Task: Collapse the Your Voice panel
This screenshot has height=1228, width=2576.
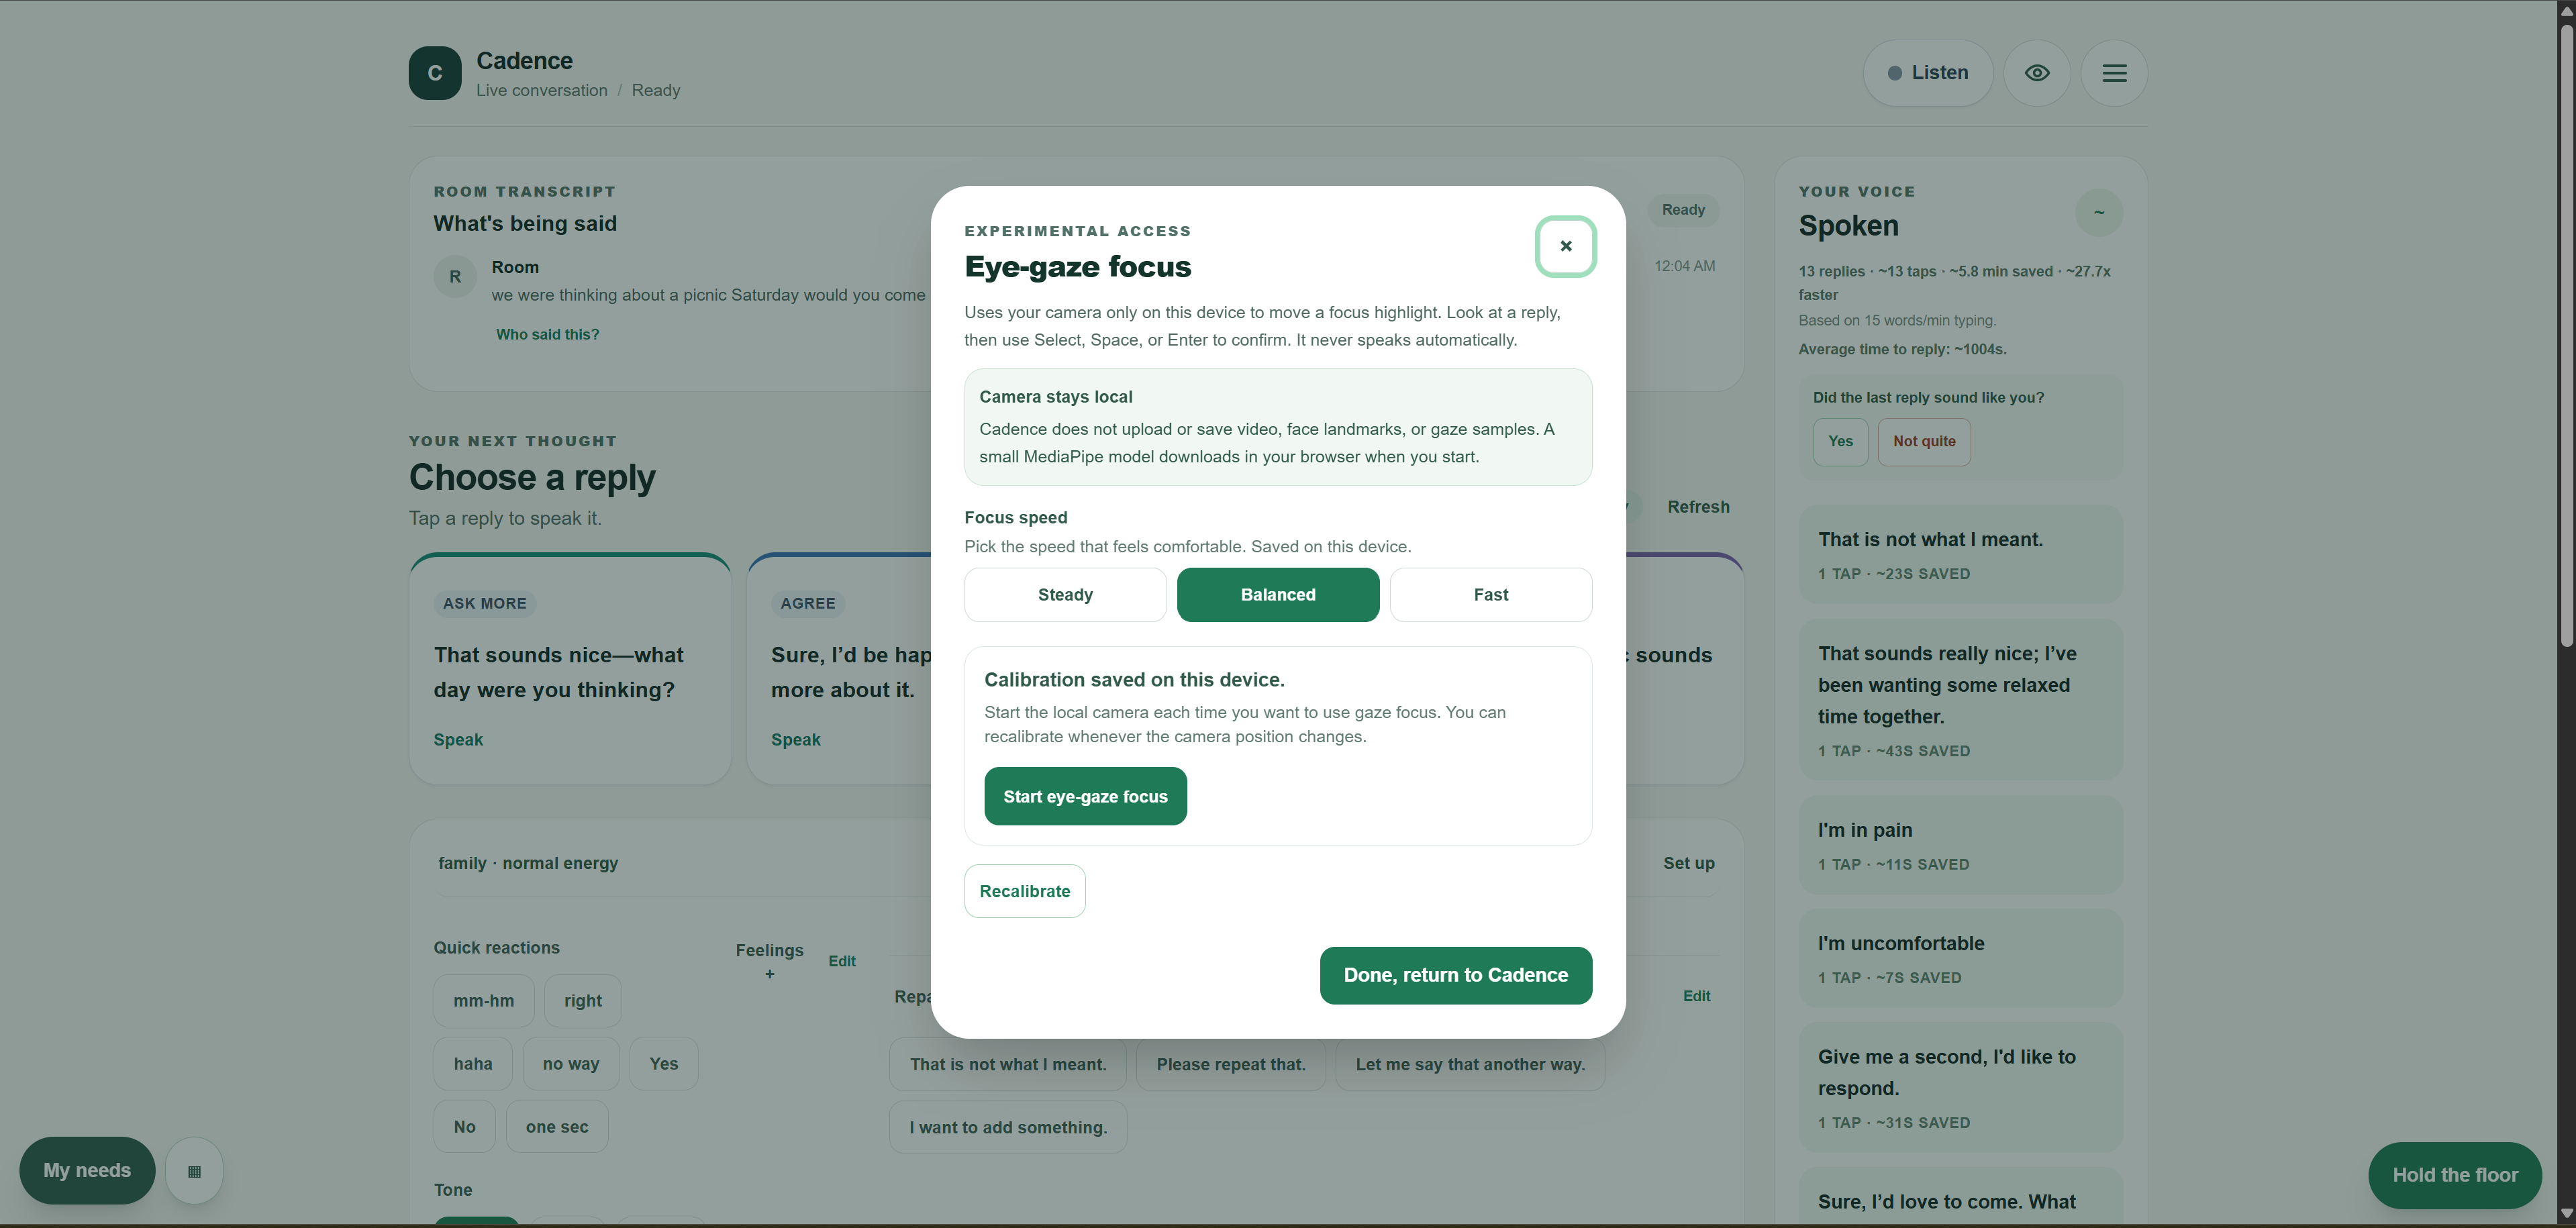Action: click(2099, 212)
